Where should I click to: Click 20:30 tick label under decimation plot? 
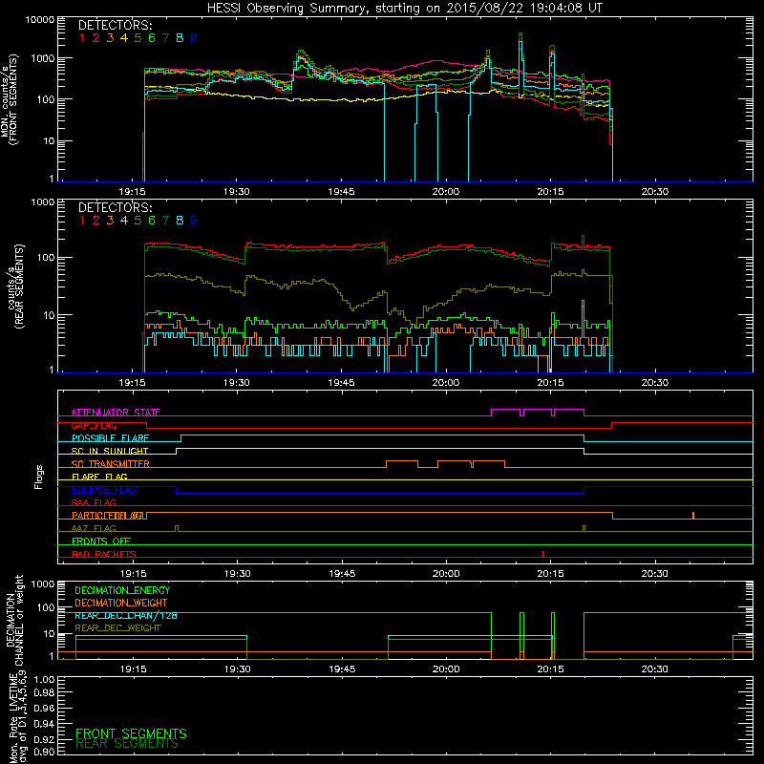click(654, 669)
